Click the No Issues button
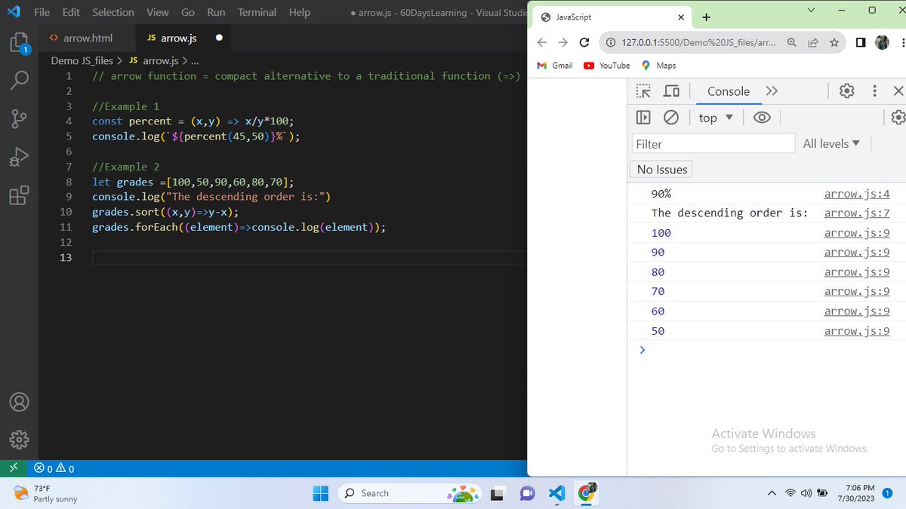This screenshot has width=906, height=509. pyautogui.click(x=662, y=170)
